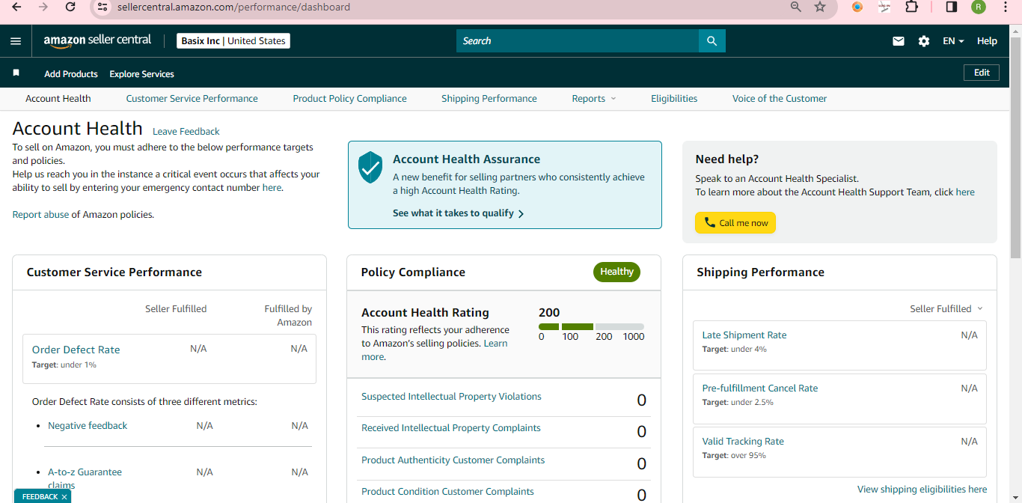Click 'here' link for Account Health Support Team
Image resolution: width=1022 pixels, height=503 pixels.
tap(965, 192)
